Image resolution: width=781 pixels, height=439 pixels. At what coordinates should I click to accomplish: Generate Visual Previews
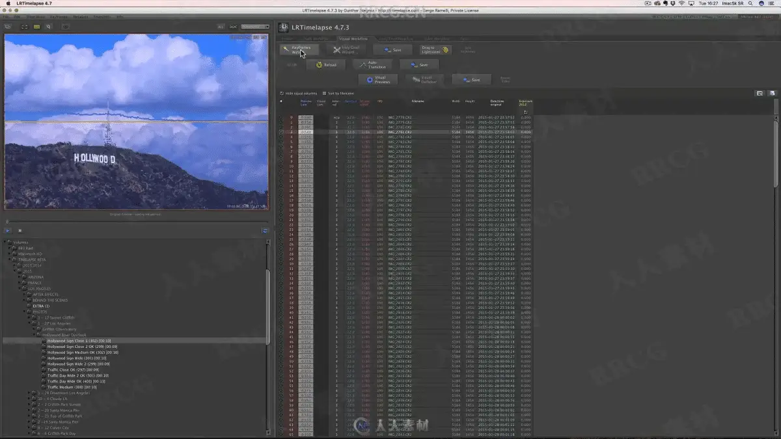(377, 80)
